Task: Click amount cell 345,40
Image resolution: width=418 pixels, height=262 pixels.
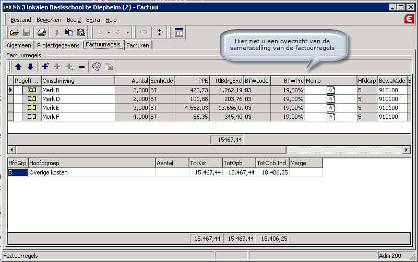Action: (x=226, y=117)
